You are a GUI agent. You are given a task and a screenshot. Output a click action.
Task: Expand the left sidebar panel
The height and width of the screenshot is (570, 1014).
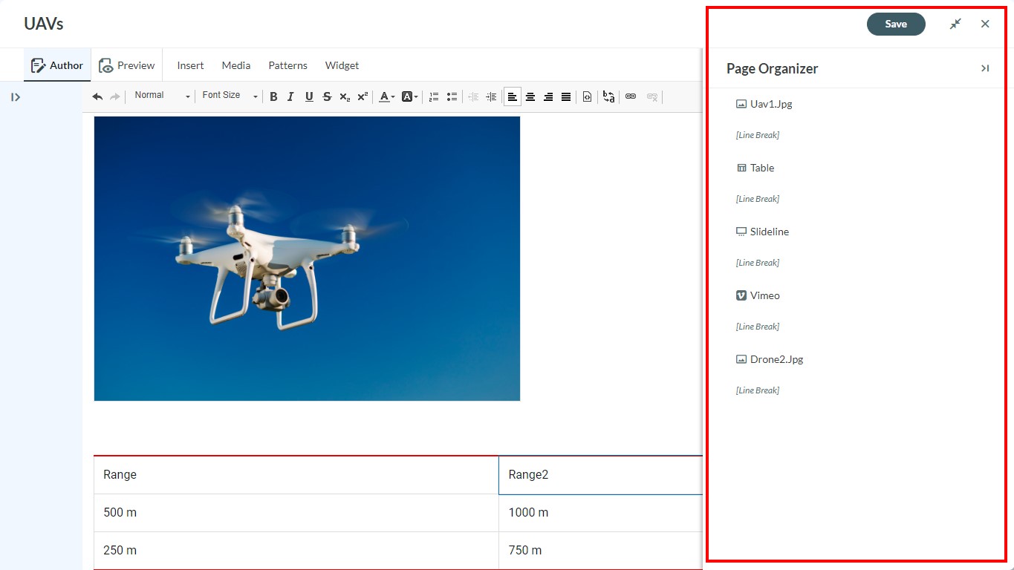(16, 97)
